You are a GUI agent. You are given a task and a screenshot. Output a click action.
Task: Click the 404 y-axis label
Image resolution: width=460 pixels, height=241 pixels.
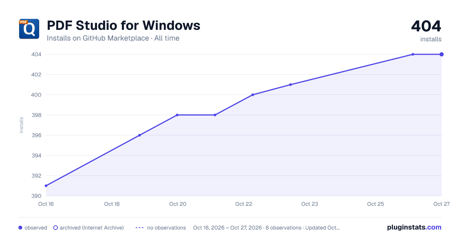[x=36, y=54]
